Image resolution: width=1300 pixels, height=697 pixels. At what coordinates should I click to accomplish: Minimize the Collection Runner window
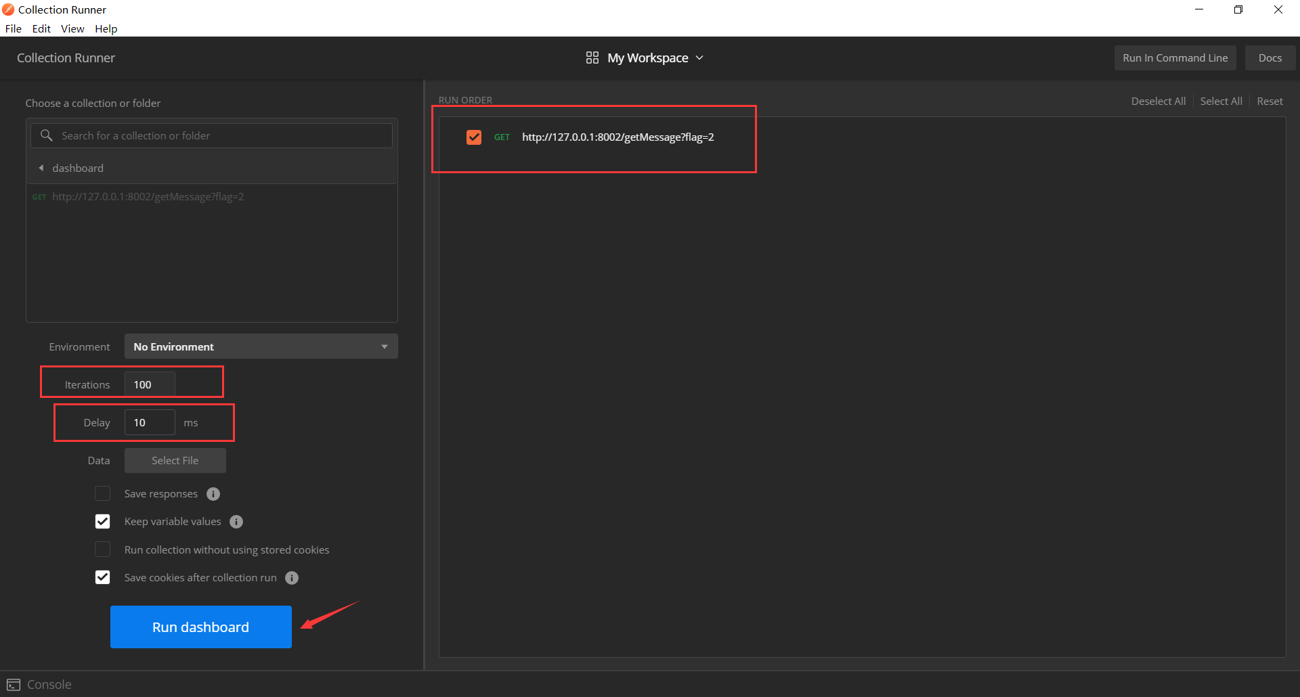pyautogui.click(x=1198, y=9)
